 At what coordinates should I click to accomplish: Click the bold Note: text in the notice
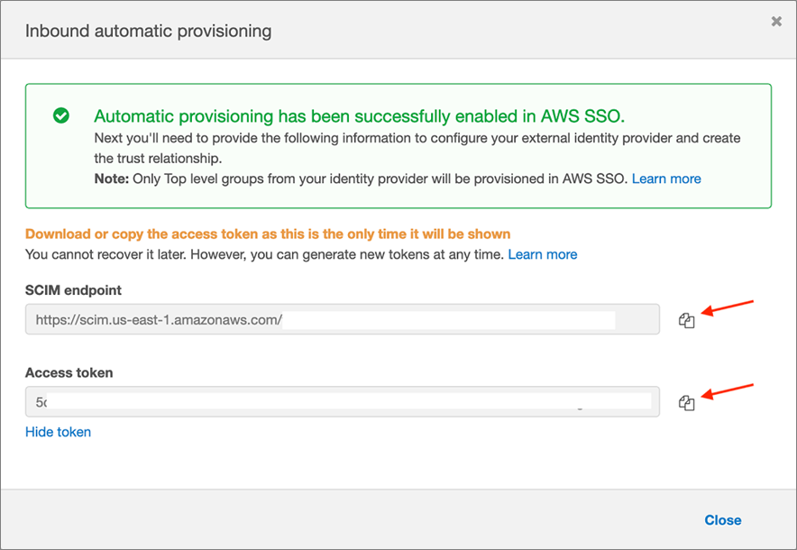[112, 179]
